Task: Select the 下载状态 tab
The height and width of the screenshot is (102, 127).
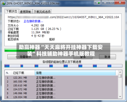Action: tap(12, 11)
